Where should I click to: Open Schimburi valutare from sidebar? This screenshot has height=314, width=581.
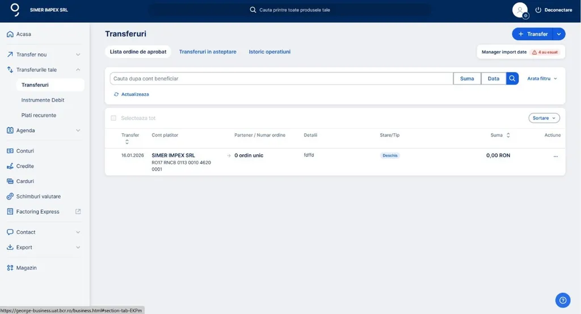click(38, 197)
